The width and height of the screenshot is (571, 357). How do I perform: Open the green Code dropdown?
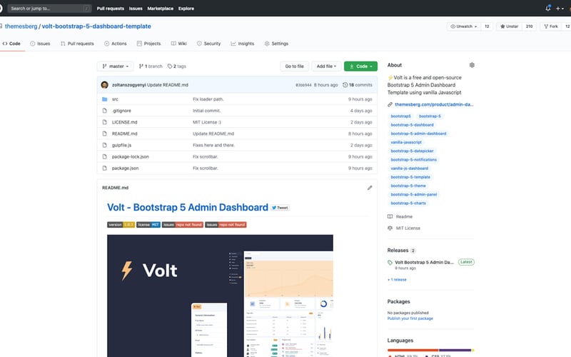(x=360, y=66)
